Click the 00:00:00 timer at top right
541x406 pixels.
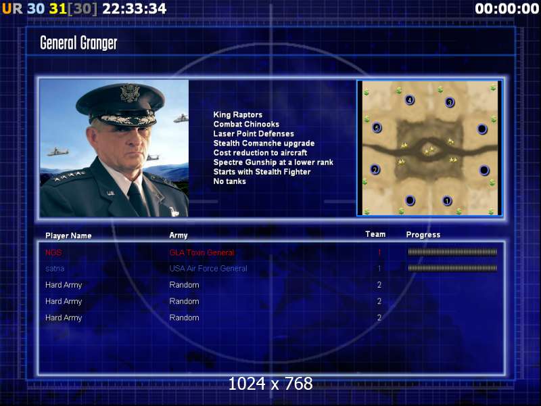coord(507,9)
